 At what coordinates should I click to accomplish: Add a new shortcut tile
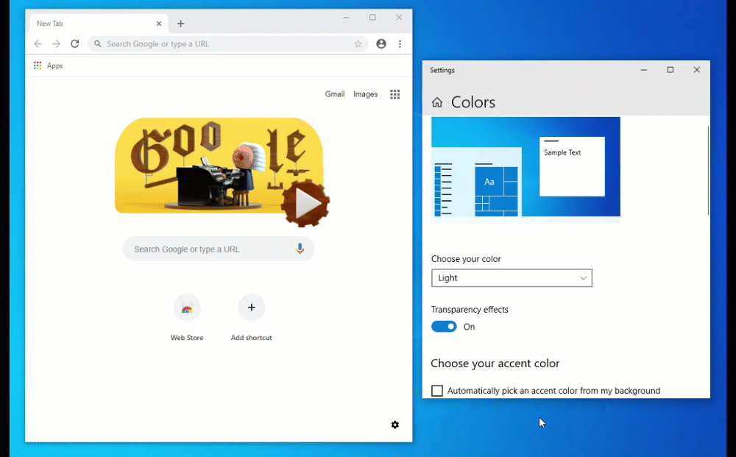click(x=252, y=318)
